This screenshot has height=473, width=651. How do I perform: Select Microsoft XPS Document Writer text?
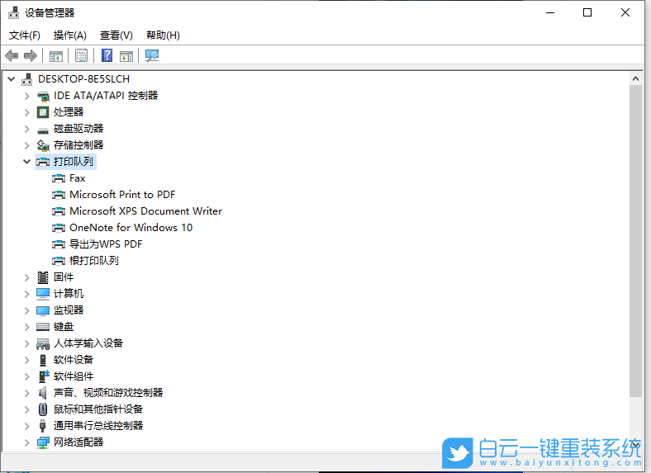(x=145, y=211)
